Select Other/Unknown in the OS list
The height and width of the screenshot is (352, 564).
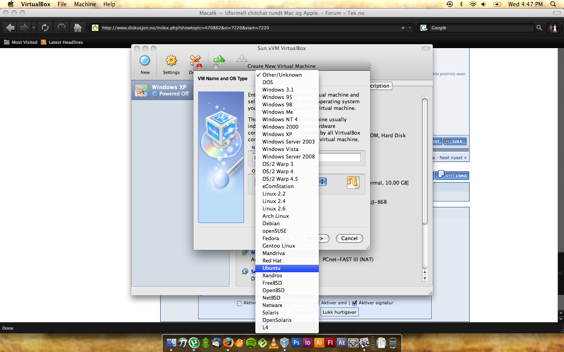pyautogui.click(x=287, y=75)
